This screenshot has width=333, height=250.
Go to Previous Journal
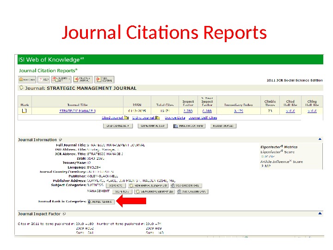(83, 80)
